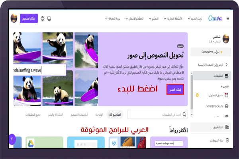Click sidebar scrollbar down arrow

click(x=192, y=115)
